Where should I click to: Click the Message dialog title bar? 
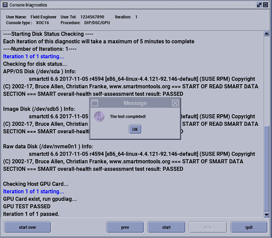click(x=135, y=103)
